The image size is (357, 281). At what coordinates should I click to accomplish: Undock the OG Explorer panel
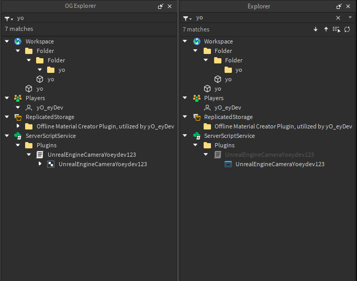[161, 6]
